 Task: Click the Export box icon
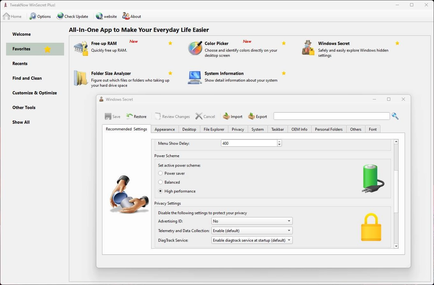coord(251,116)
